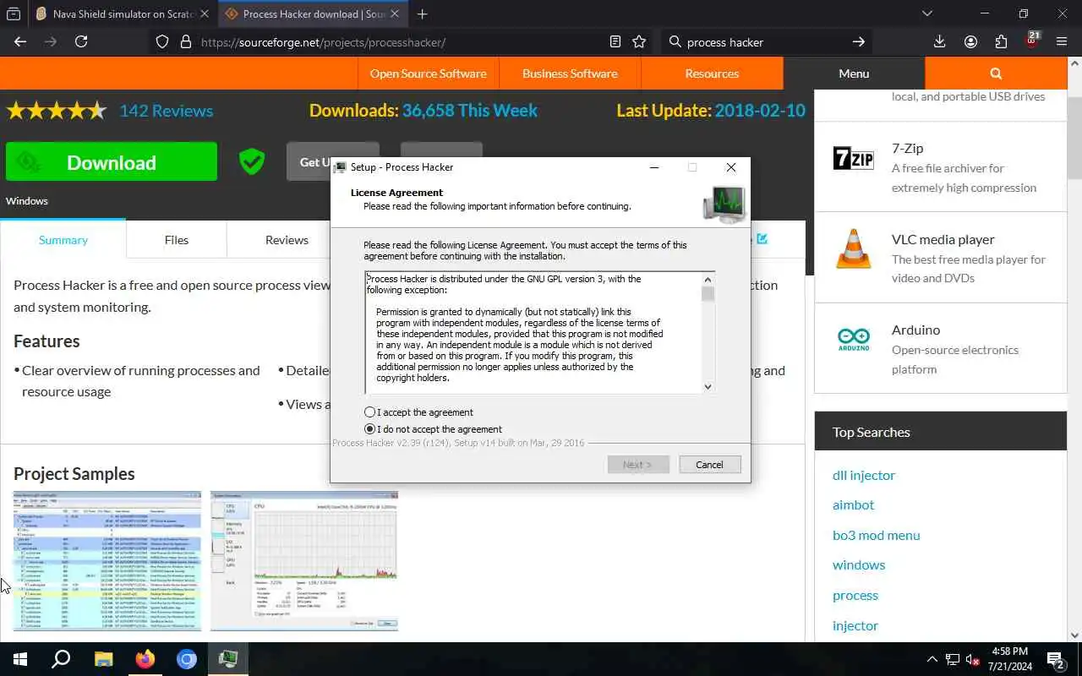Open the CPU graph sample screenshot
Screen dimensions: 1082x676
tap(304, 561)
